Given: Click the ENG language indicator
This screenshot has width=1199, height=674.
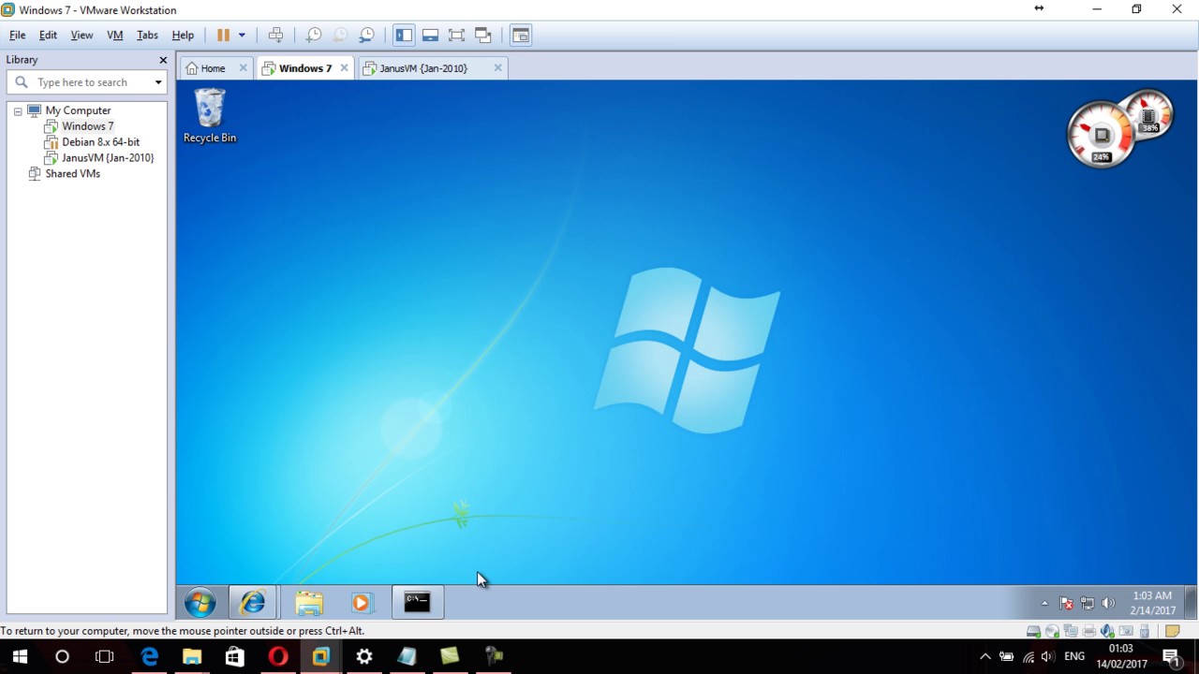Looking at the screenshot, I should (1074, 657).
